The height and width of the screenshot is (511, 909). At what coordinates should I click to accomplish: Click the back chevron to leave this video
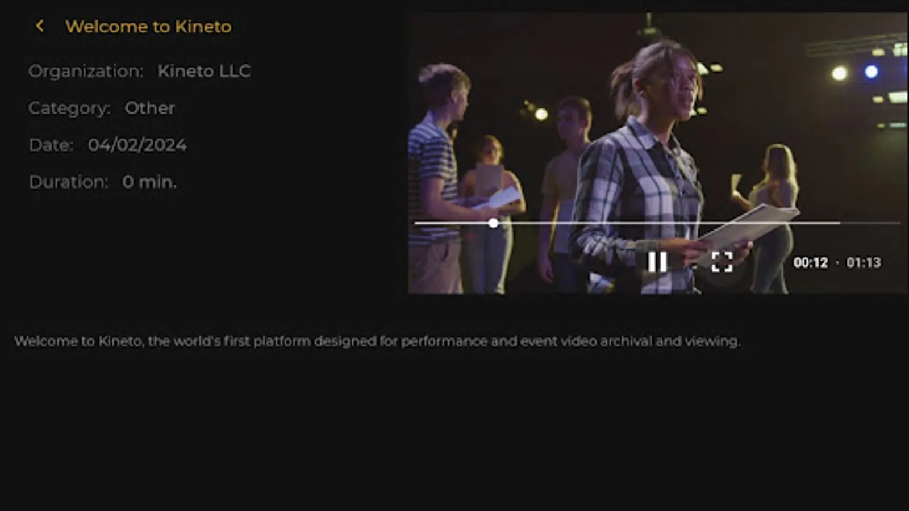pos(40,26)
